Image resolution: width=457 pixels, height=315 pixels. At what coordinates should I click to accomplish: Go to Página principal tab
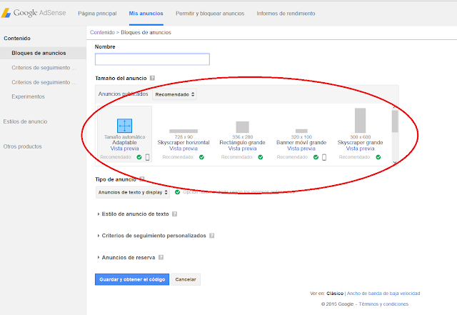click(x=97, y=14)
